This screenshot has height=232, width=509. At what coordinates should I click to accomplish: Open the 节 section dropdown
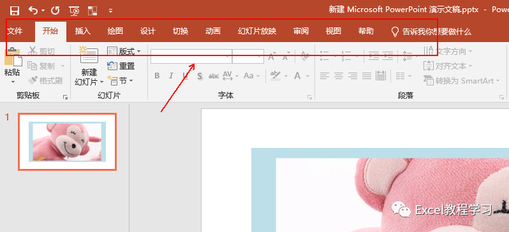coord(120,81)
